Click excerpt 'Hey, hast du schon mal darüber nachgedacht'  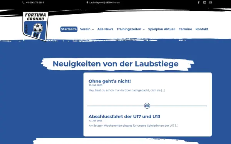tap(127, 90)
